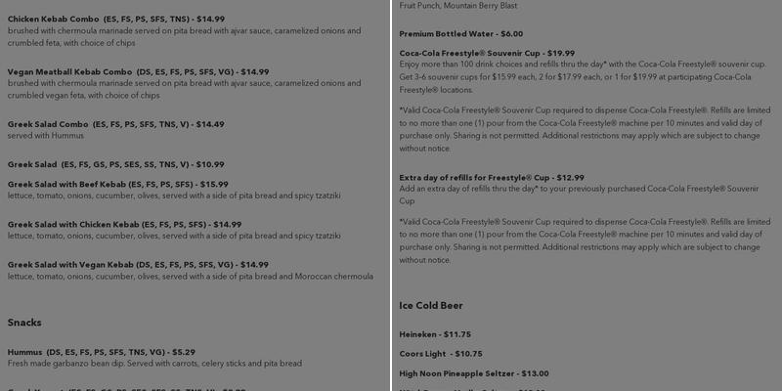The width and height of the screenshot is (782, 391).
Task: Click the 'Fresh made garbanzo bean dip' description
Action: (154, 364)
